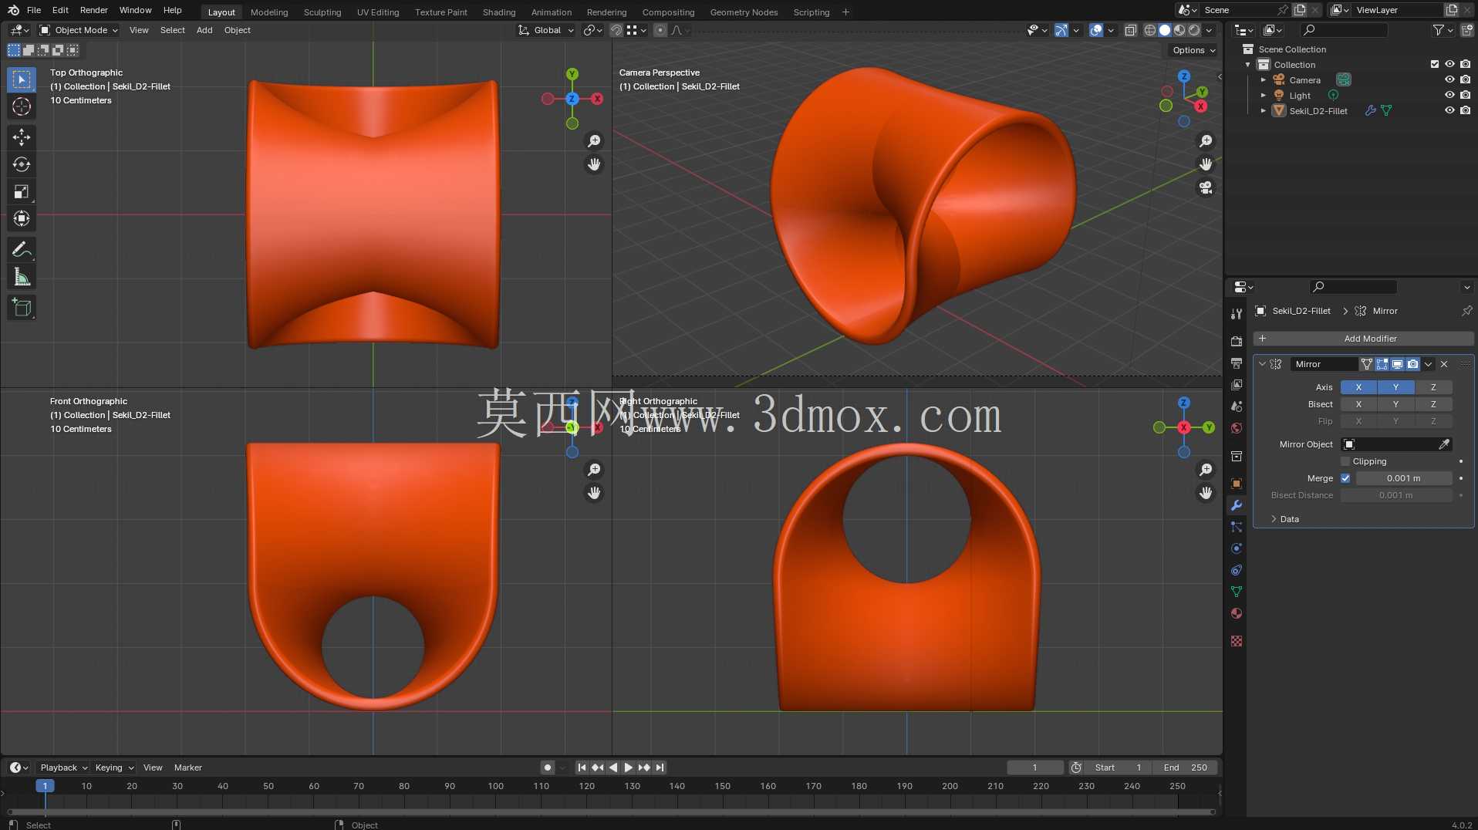Activate the Scale tool

coord(22,191)
